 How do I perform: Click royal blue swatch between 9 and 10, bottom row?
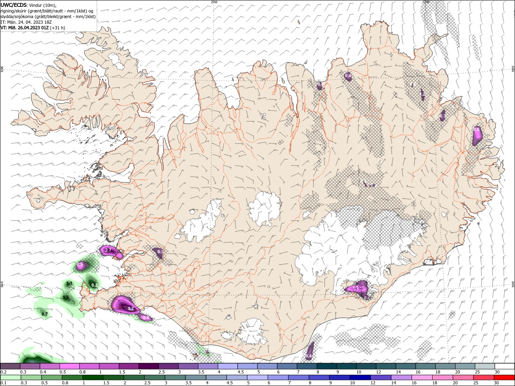(x=339, y=378)
